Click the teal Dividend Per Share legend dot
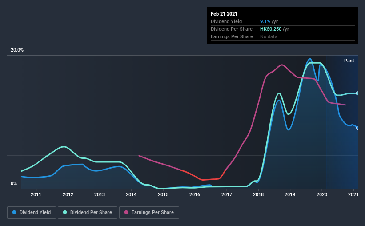The image size is (365, 226). tap(65, 212)
